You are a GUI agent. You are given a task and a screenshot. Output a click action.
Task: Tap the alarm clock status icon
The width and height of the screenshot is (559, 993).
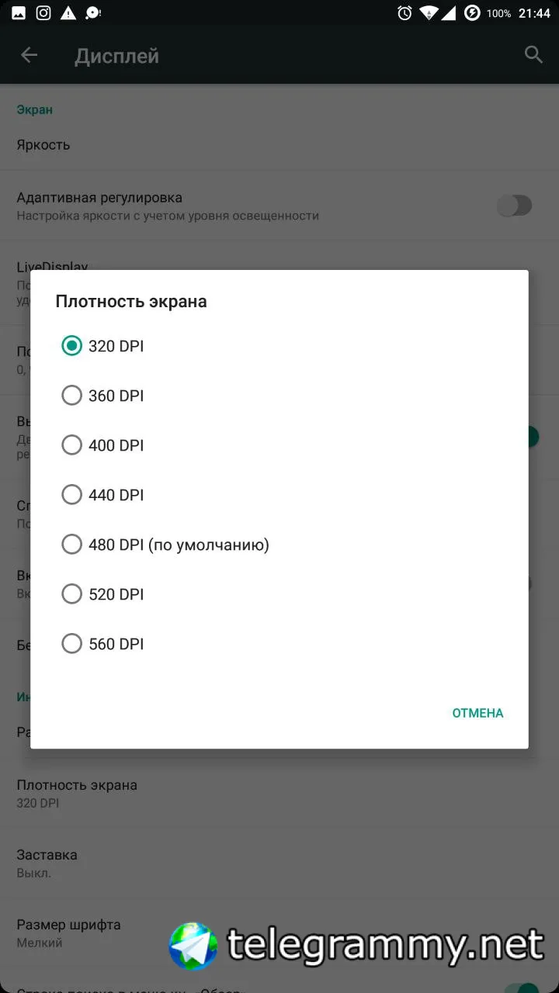pos(404,13)
